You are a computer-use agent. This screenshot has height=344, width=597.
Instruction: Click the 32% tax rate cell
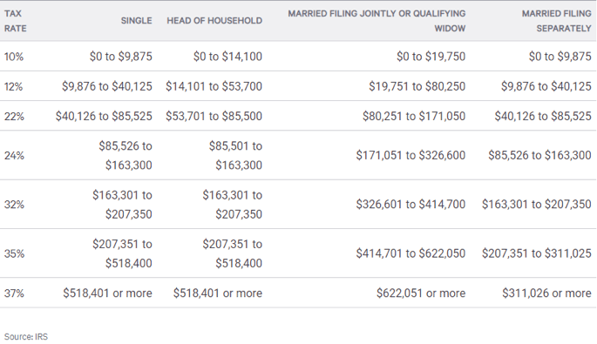click(x=14, y=205)
